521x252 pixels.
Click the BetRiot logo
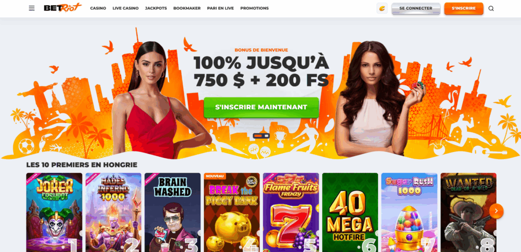(63, 8)
